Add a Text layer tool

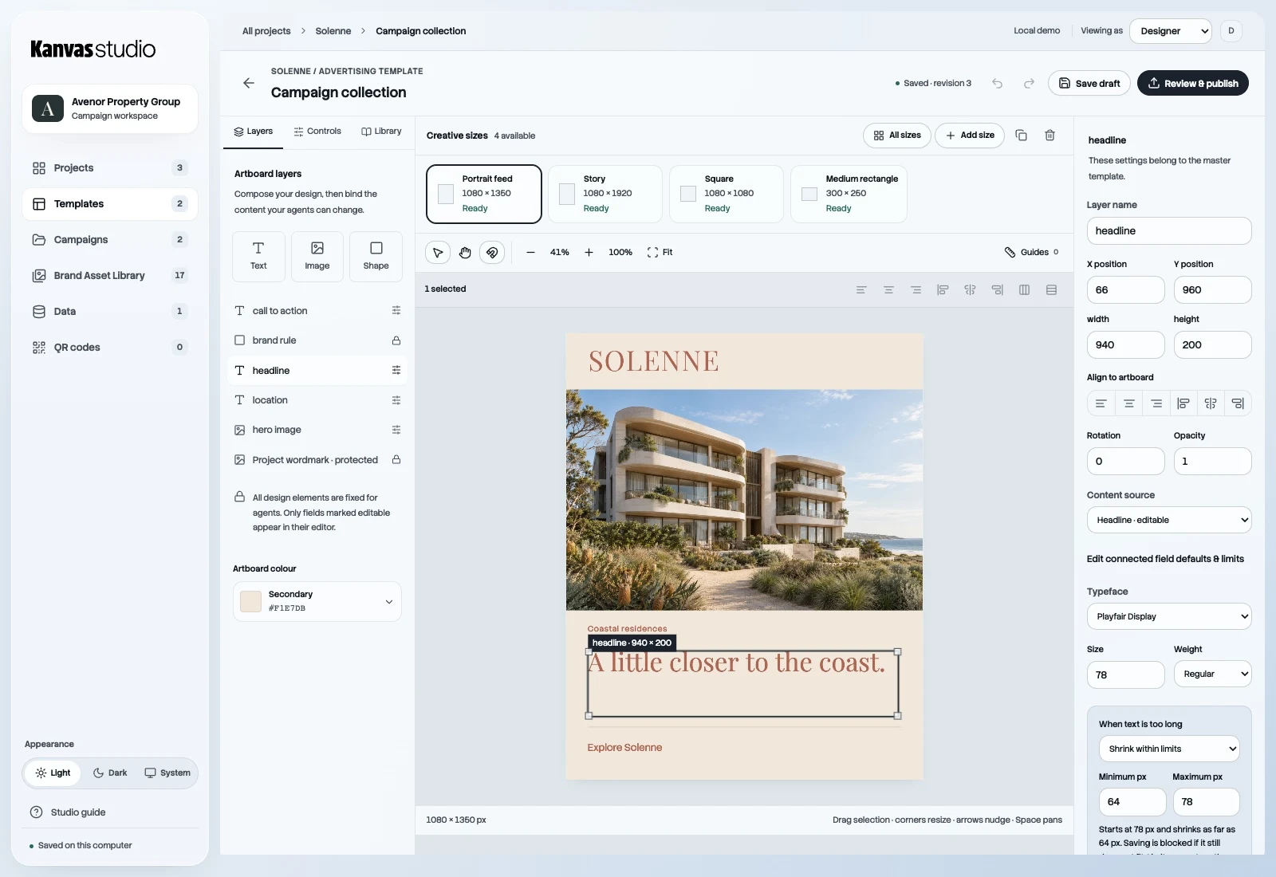[258, 257]
